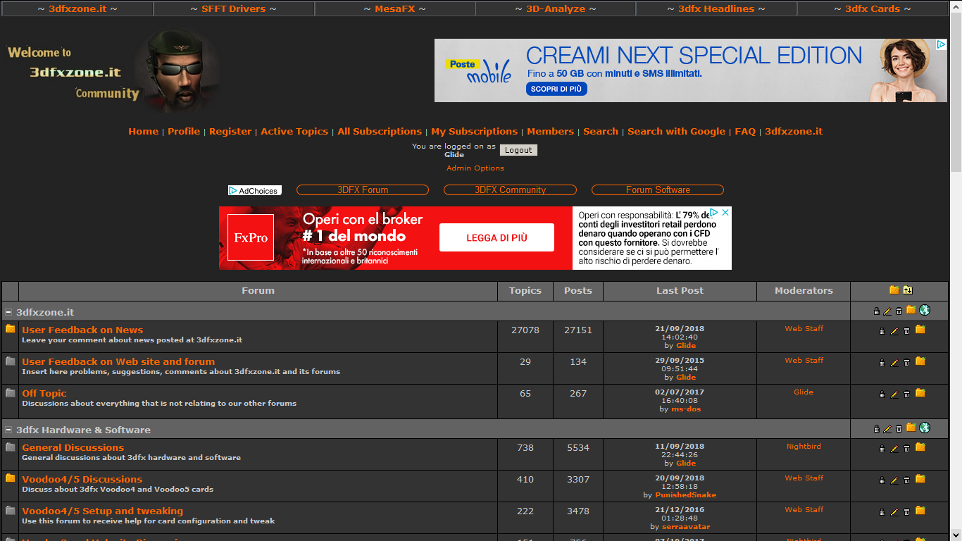The height and width of the screenshot is (541, 962).
Task: Edit the General Discussions forum with pencil
Action: (894, 449)
